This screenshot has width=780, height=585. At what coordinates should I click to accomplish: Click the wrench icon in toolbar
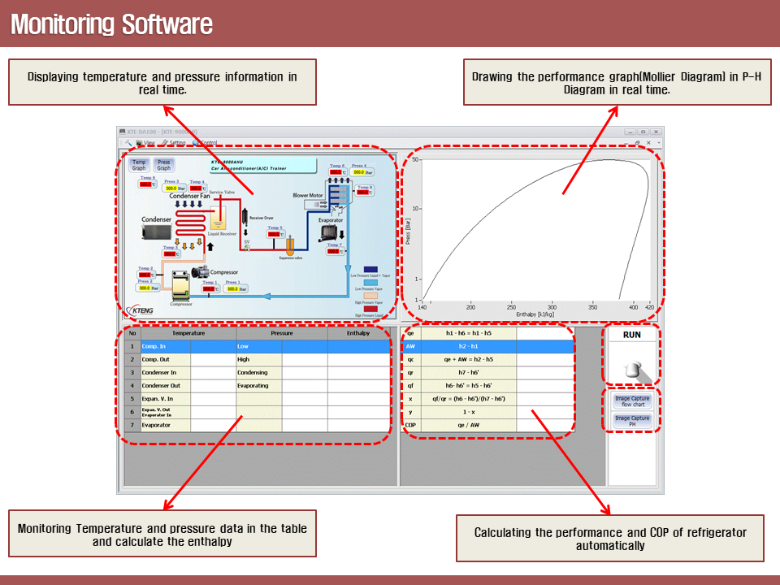coord(128,142)
